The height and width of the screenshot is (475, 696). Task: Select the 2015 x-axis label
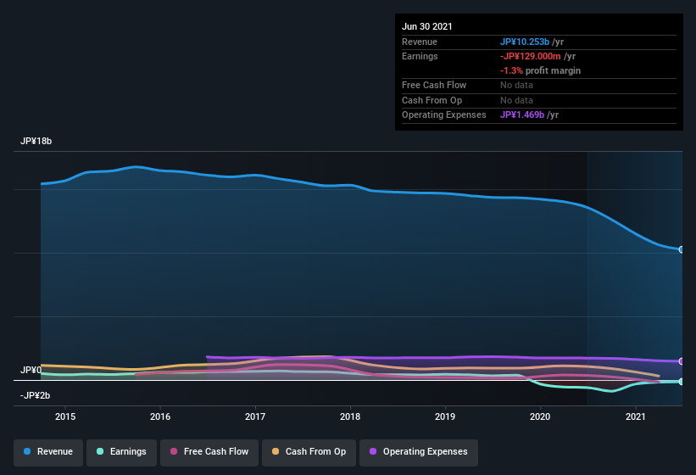pos(65,416)
